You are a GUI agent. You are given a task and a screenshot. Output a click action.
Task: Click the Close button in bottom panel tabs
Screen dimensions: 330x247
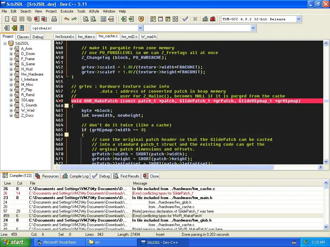pos(151,176)
